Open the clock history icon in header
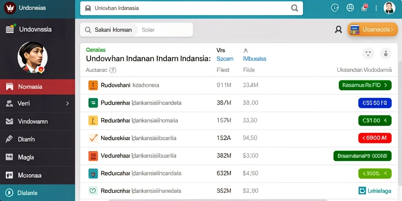This screenshot has height=201, width=402. click(334, 8)
